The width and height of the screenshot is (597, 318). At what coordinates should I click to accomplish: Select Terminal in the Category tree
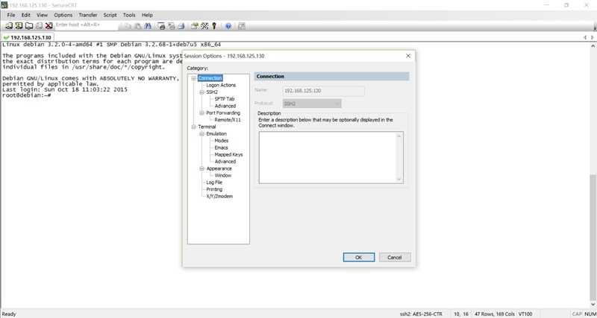point(207,127)
